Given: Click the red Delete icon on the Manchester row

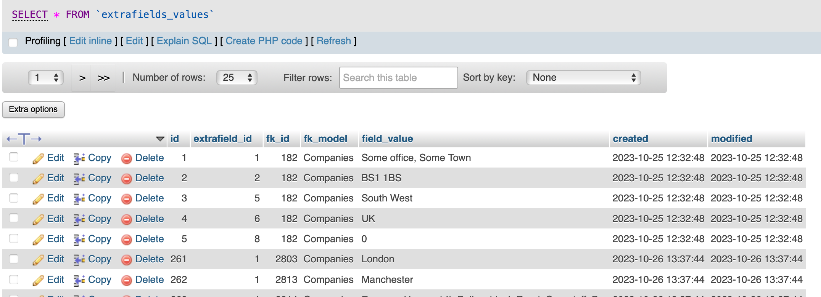Looking at the screenshot, I should pos(127,280).
